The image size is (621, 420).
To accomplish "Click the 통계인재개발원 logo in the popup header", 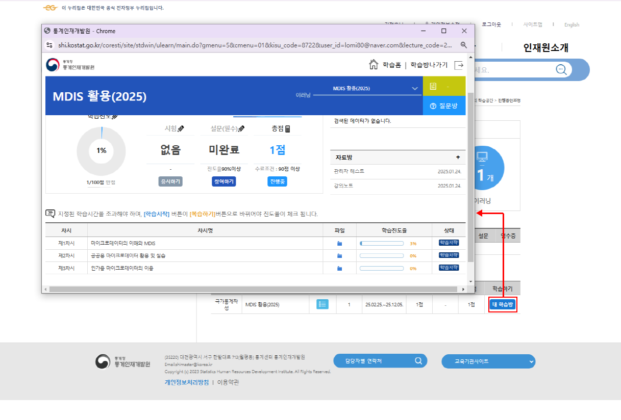I will coord(70,65).
